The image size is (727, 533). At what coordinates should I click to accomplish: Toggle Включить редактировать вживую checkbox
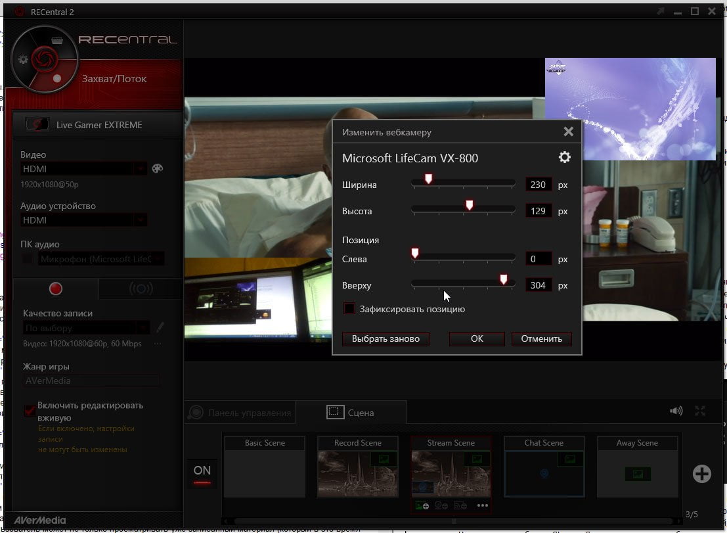30,411
